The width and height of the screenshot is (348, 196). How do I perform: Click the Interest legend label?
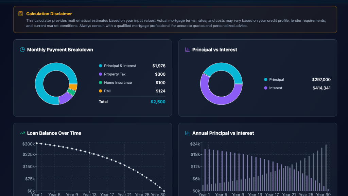pyautogui.click(x=276, y=88)
